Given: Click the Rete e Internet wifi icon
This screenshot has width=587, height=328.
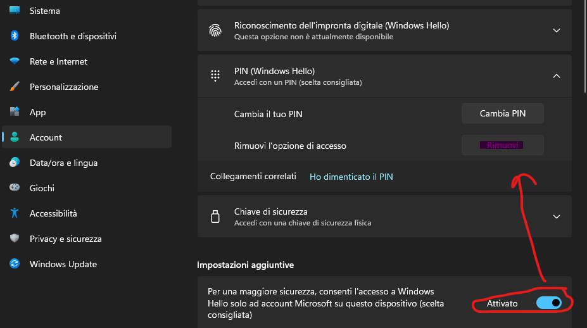Looking at the screenshot, I should 15,61.
